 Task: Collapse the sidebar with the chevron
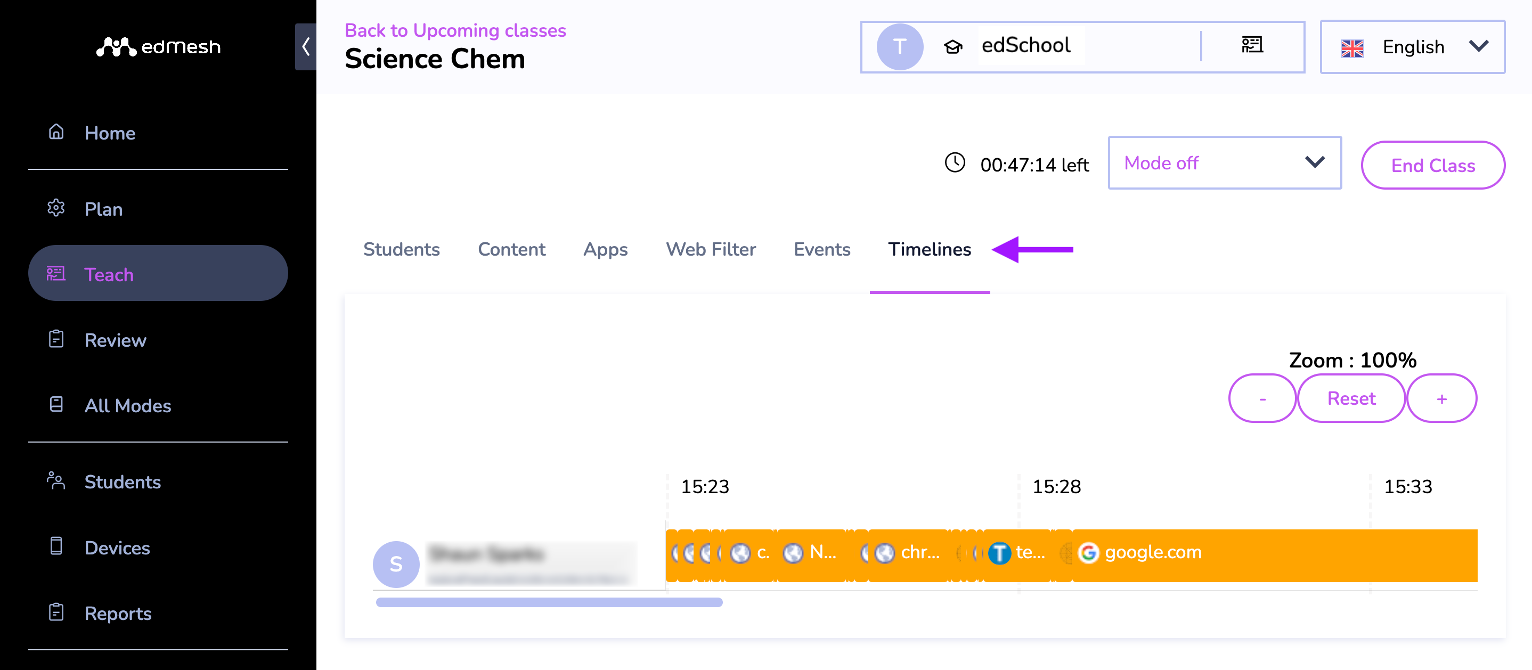coord(306,46)
